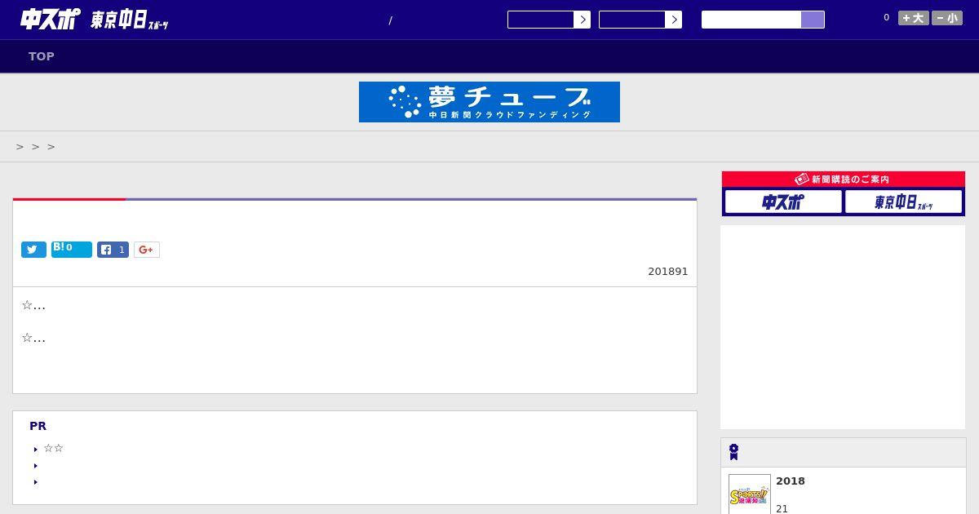Share article on Google Plus

[x=147, y=250]
